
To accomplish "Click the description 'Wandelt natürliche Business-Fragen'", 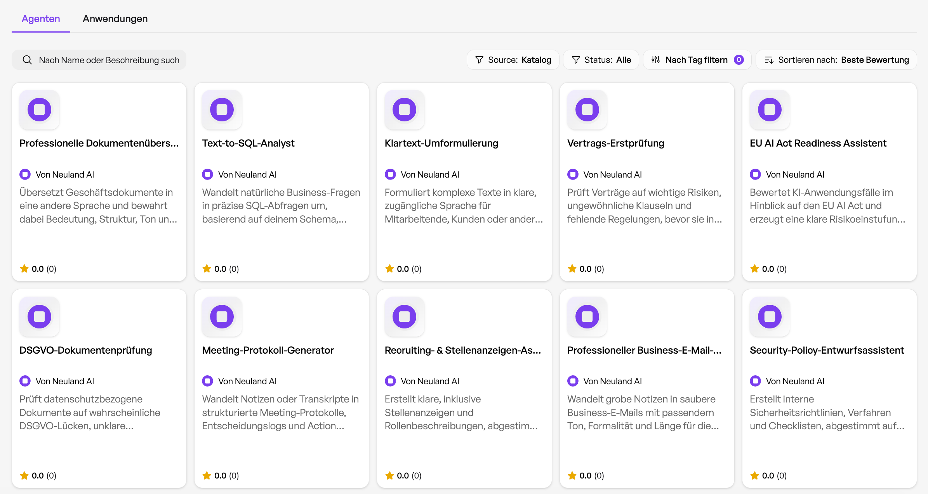I will pos(281,206).
